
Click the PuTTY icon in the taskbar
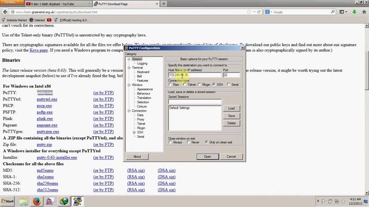[x=77, y=201]
